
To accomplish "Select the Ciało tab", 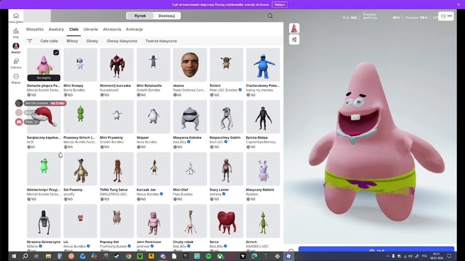I will 74,29.
